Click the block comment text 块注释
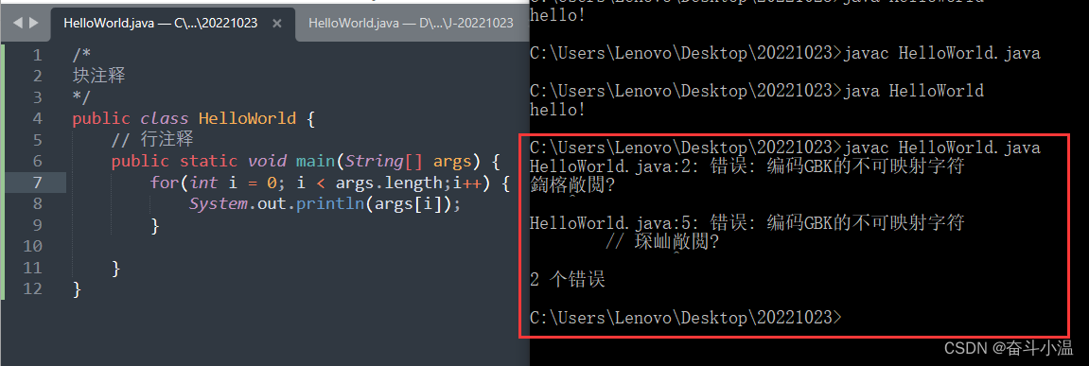 (98, 75)
